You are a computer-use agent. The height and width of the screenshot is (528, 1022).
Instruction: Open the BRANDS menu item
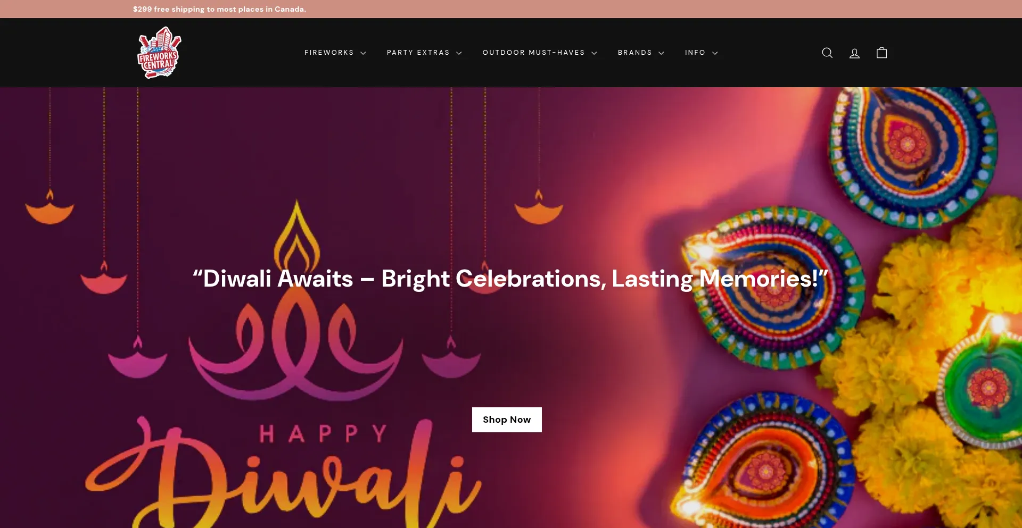[635, 53]
